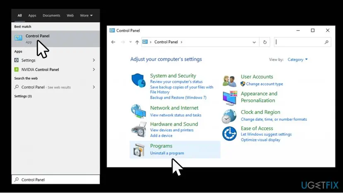
Task: Click the Control Panel icon in the address bar
Action: coord(145,42)
